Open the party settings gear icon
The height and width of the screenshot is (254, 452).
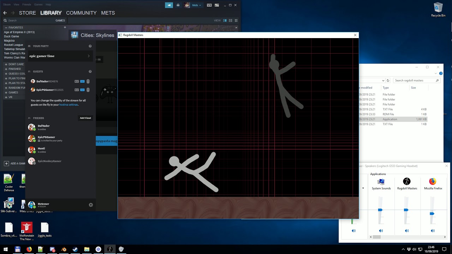[91, 205]
